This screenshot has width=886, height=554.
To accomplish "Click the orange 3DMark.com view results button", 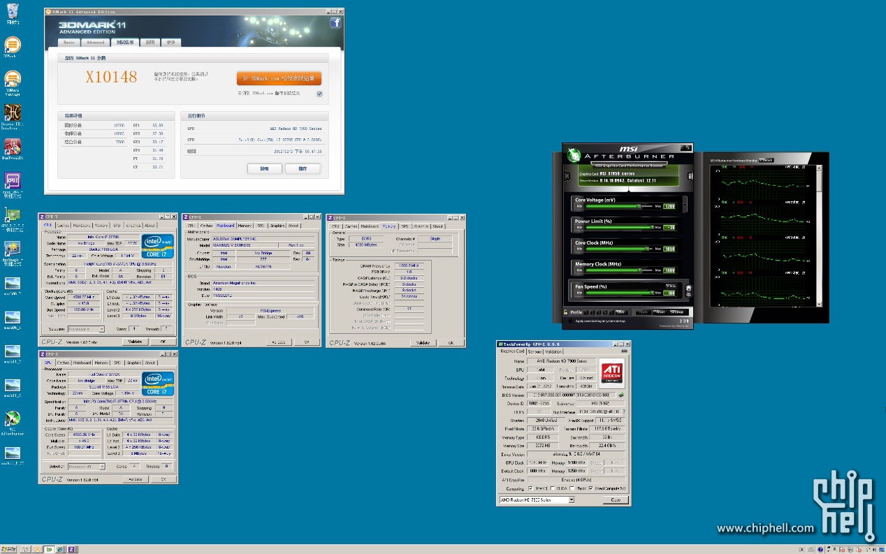I will pos(279,78).
